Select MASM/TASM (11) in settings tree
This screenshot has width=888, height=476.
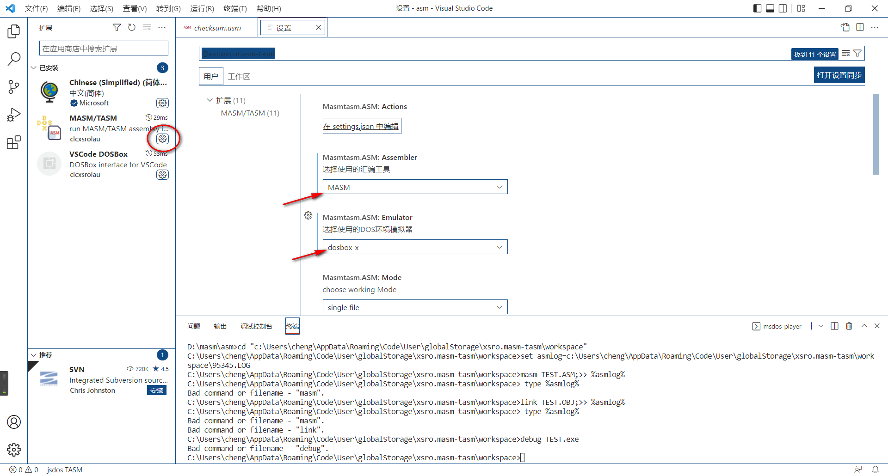point(250,113)
